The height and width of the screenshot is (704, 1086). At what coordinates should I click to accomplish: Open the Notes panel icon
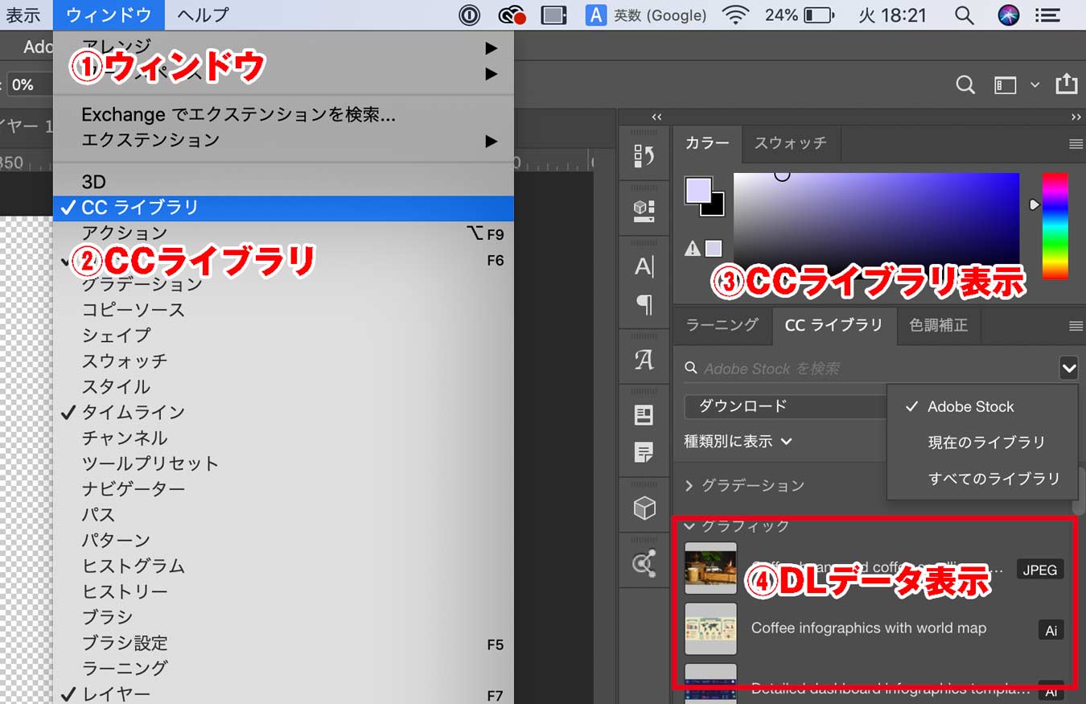(644, 452)
